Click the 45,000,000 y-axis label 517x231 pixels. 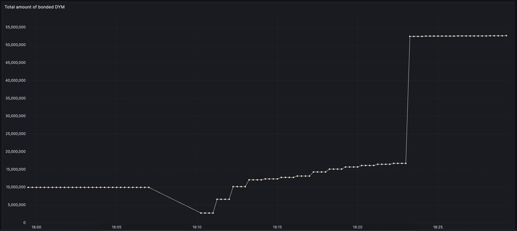[x=16, y=63]
